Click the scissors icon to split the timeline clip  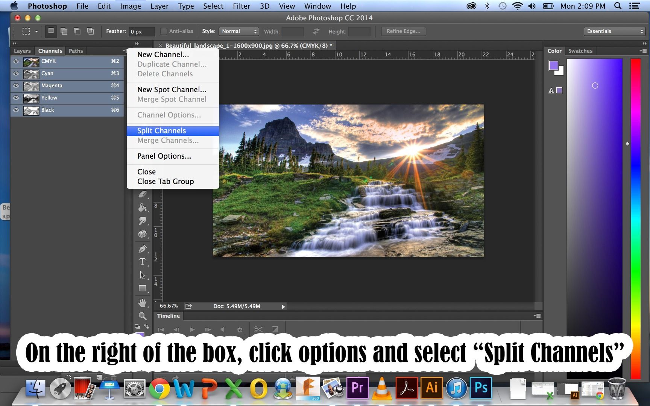pos(258,329)
